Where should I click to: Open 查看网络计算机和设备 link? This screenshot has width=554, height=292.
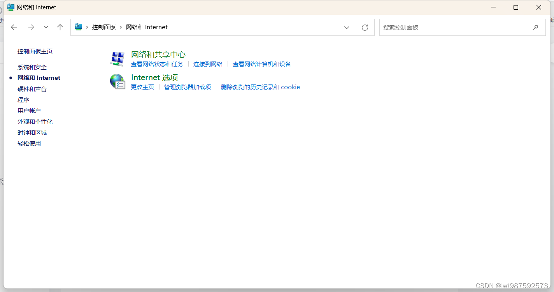coord(262,64)
